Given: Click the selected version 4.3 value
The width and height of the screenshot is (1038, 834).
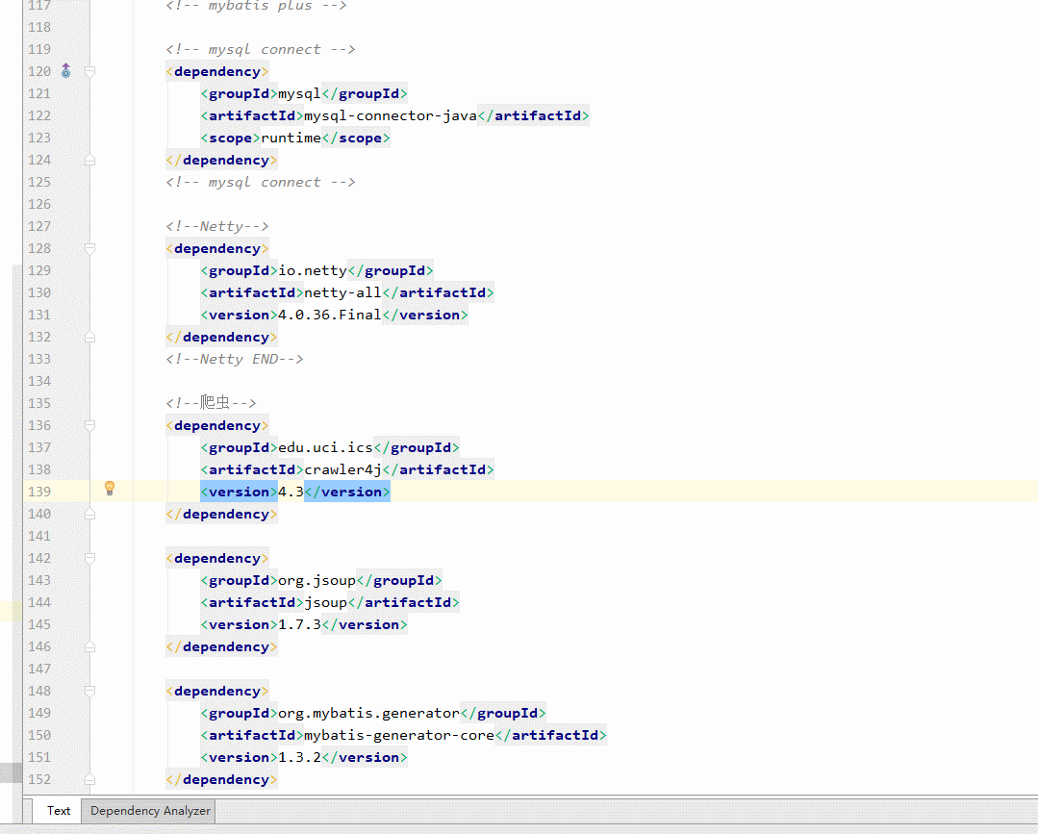Looking at the screenshot, I should [x=291, y=492].
